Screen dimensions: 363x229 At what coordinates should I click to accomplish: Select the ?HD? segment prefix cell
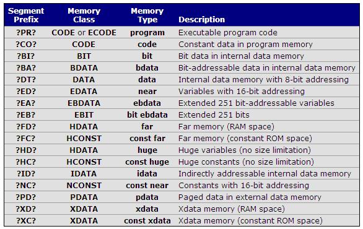coord(26,150)
